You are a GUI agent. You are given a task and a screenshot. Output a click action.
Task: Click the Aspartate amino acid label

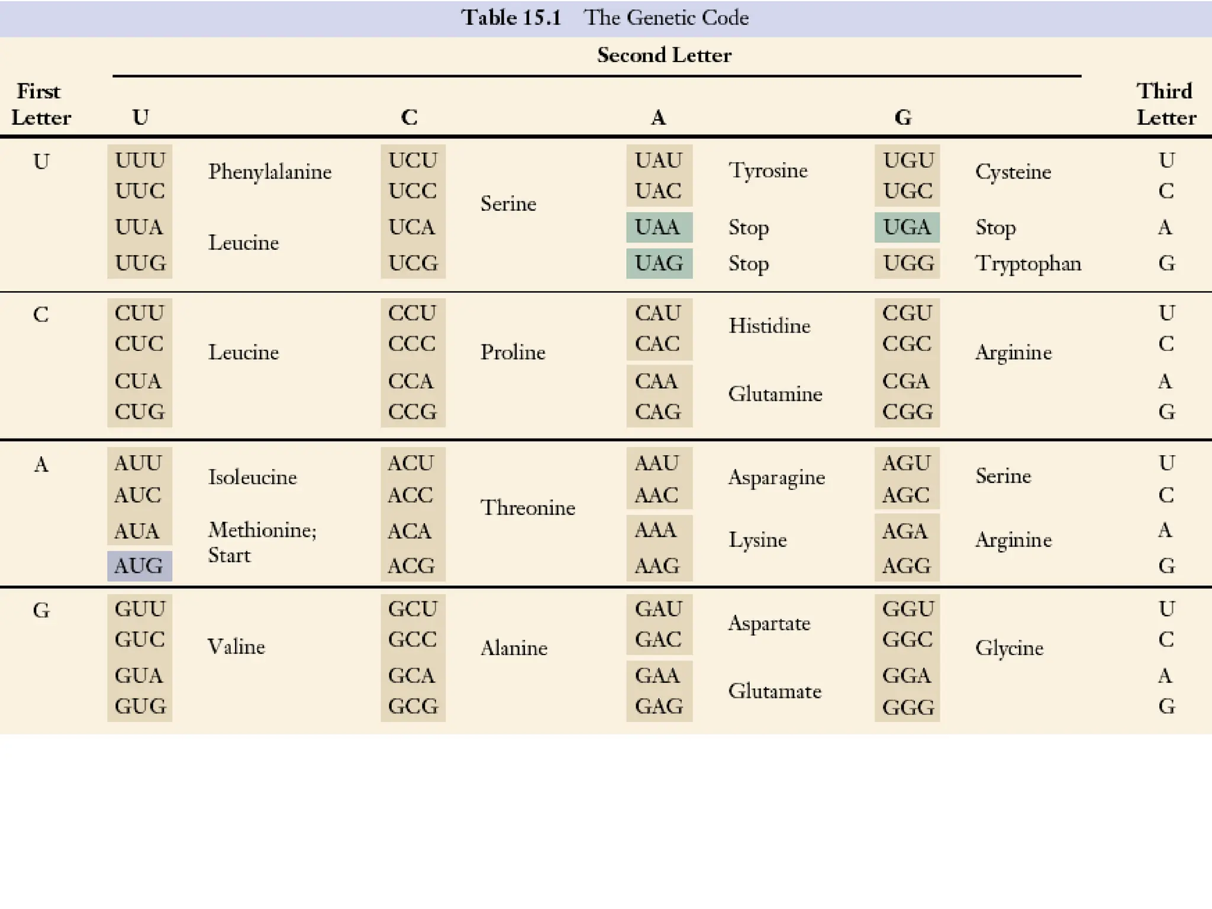pyautogui.click(x=769, y=623)
